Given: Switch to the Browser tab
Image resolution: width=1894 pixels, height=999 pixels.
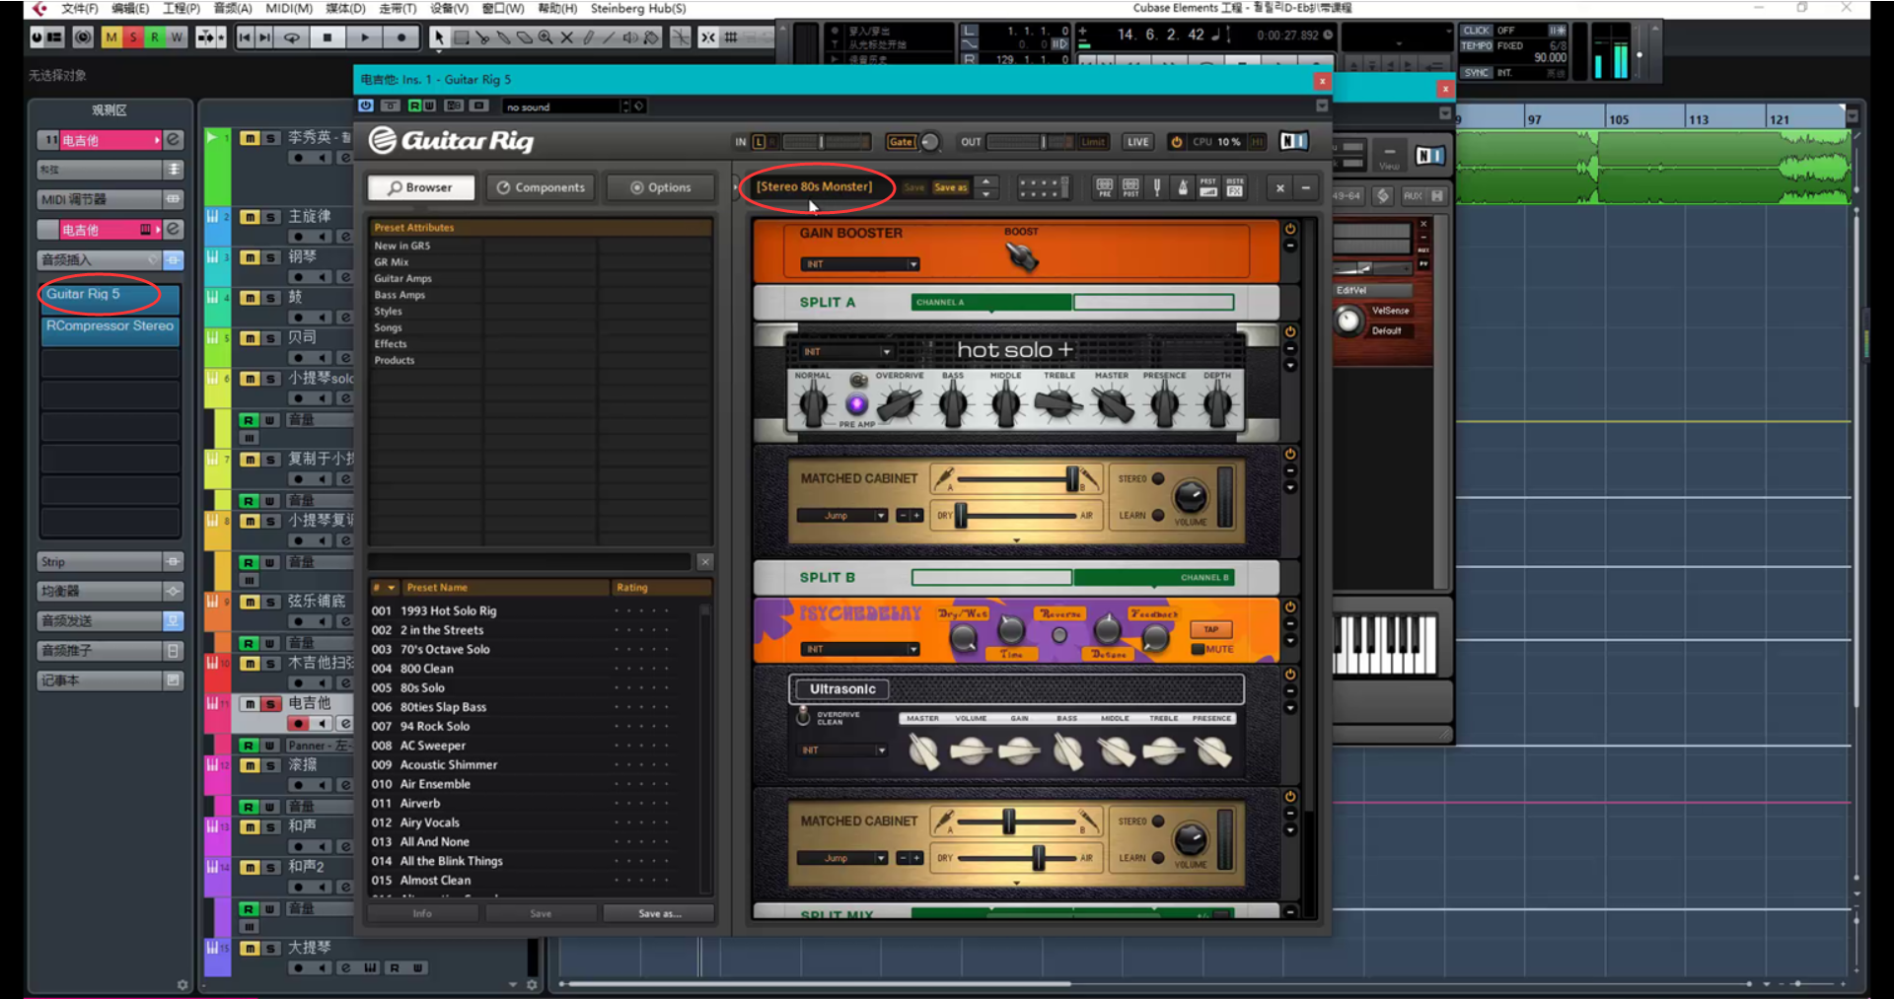Looking at the screenshot, I should tap(421, 187).
